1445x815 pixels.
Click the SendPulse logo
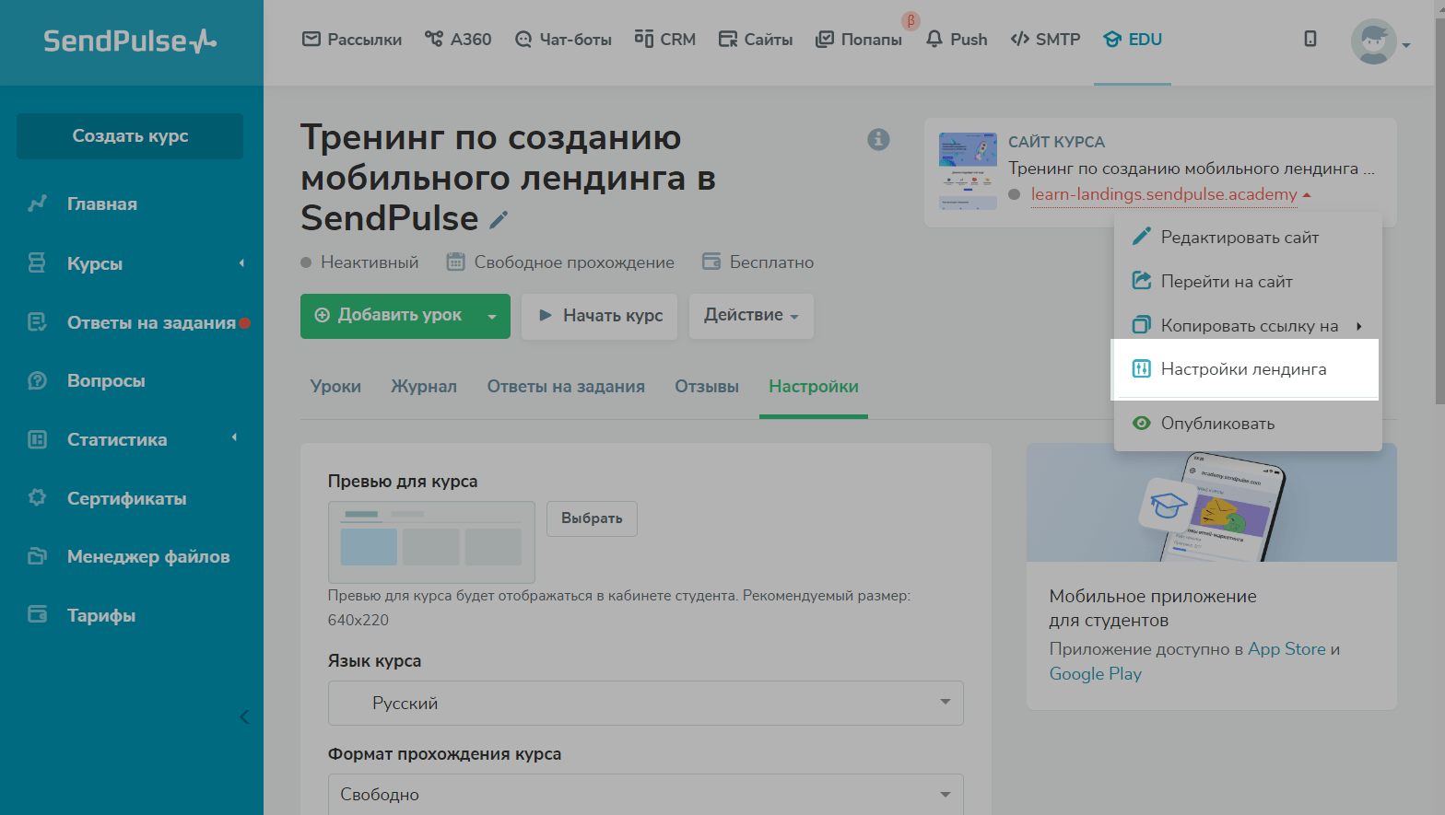click(130, 41)
